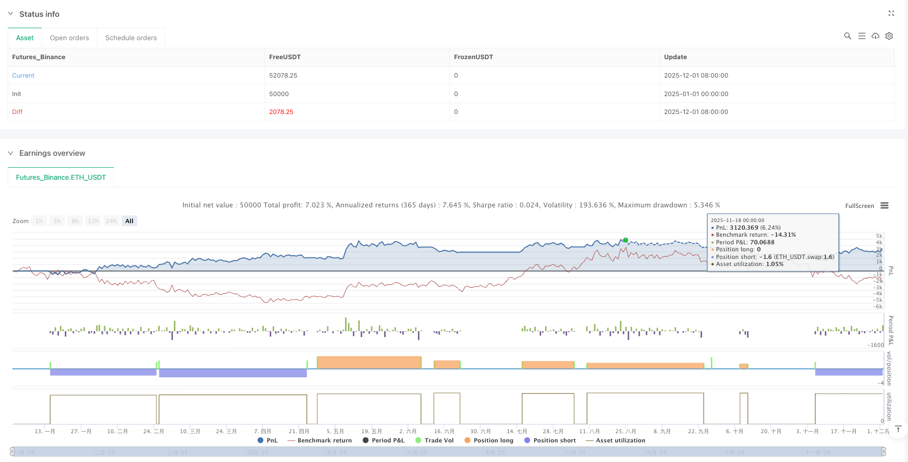This screenshot has width=908, height=462.
Task: Switch to the Open orders tab
Action: [x=69, y=38]
